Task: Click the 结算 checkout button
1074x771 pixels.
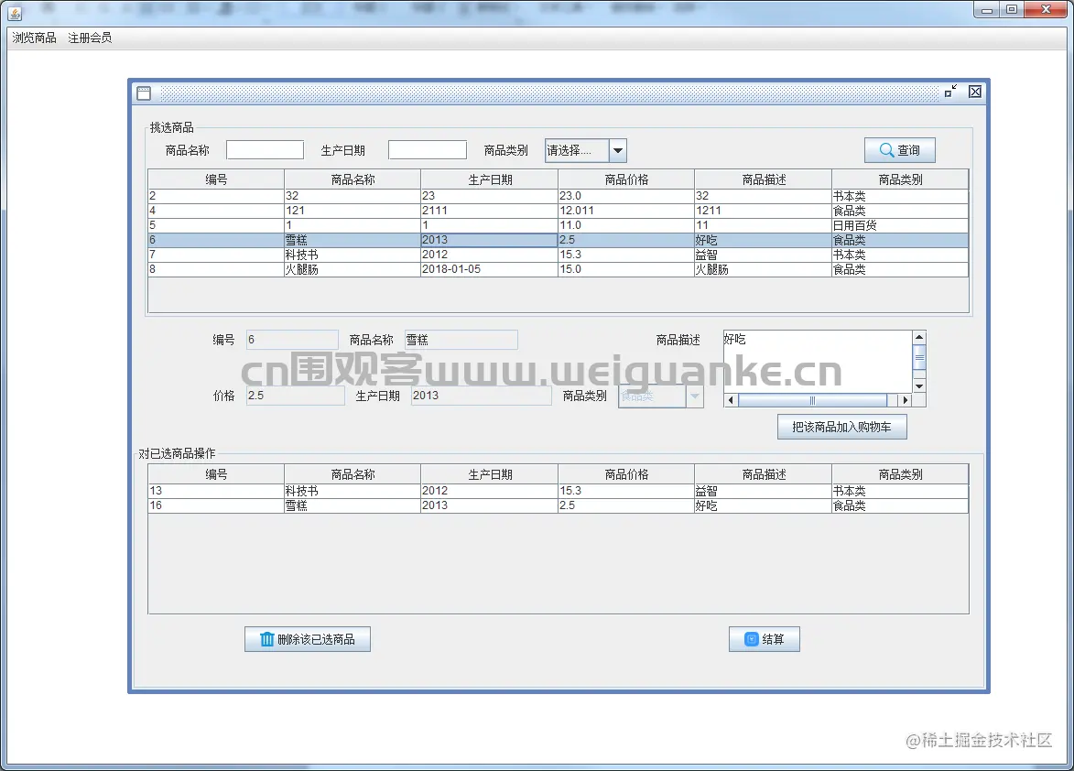Action: 765,639
